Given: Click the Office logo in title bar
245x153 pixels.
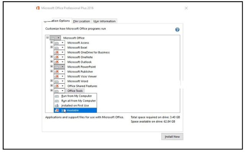Looking at the screenshot, I should (x=38, y=8).
